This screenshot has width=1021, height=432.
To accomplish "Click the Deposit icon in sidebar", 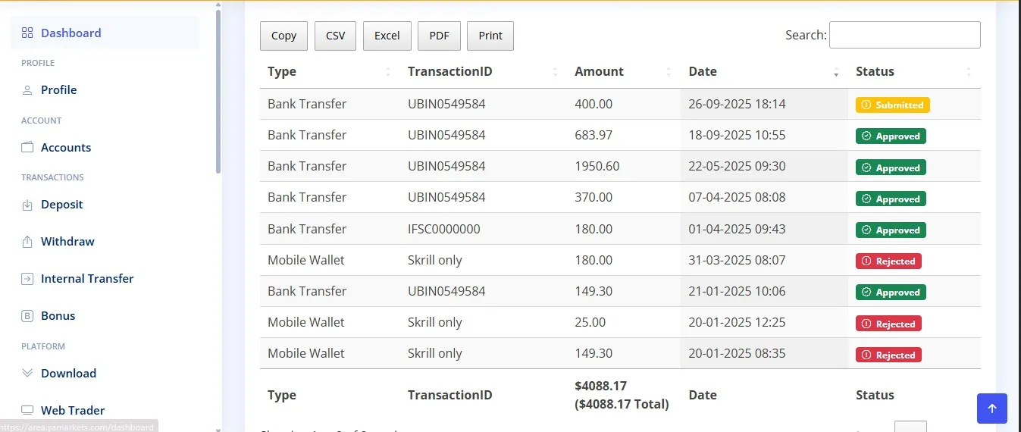I will (27, 205).
